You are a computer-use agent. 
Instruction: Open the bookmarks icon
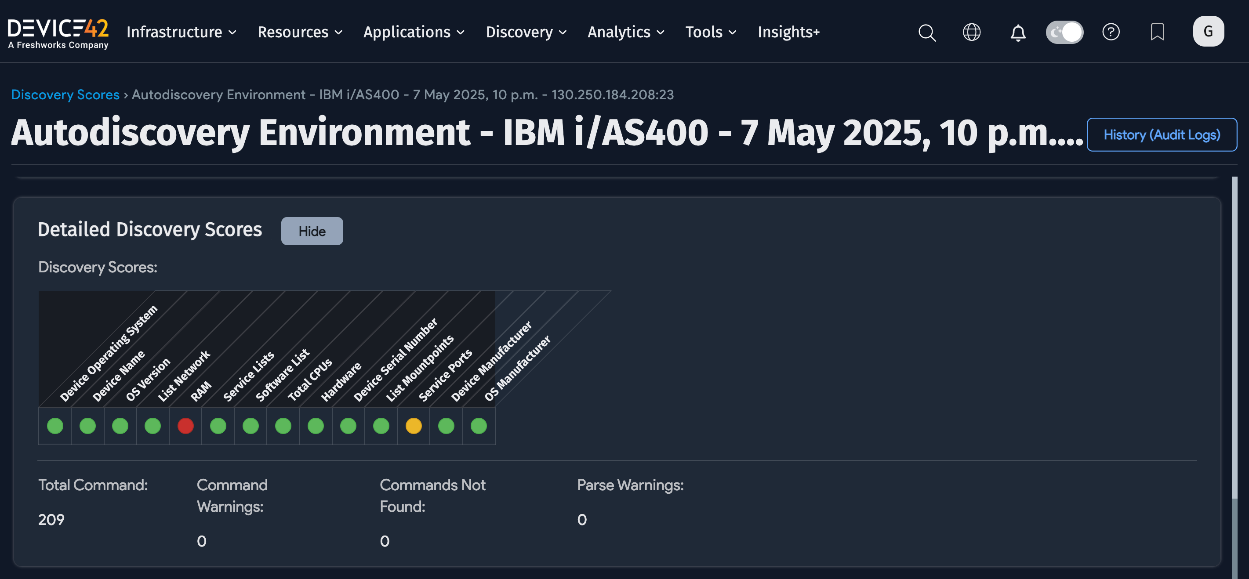pos(1157,33)
